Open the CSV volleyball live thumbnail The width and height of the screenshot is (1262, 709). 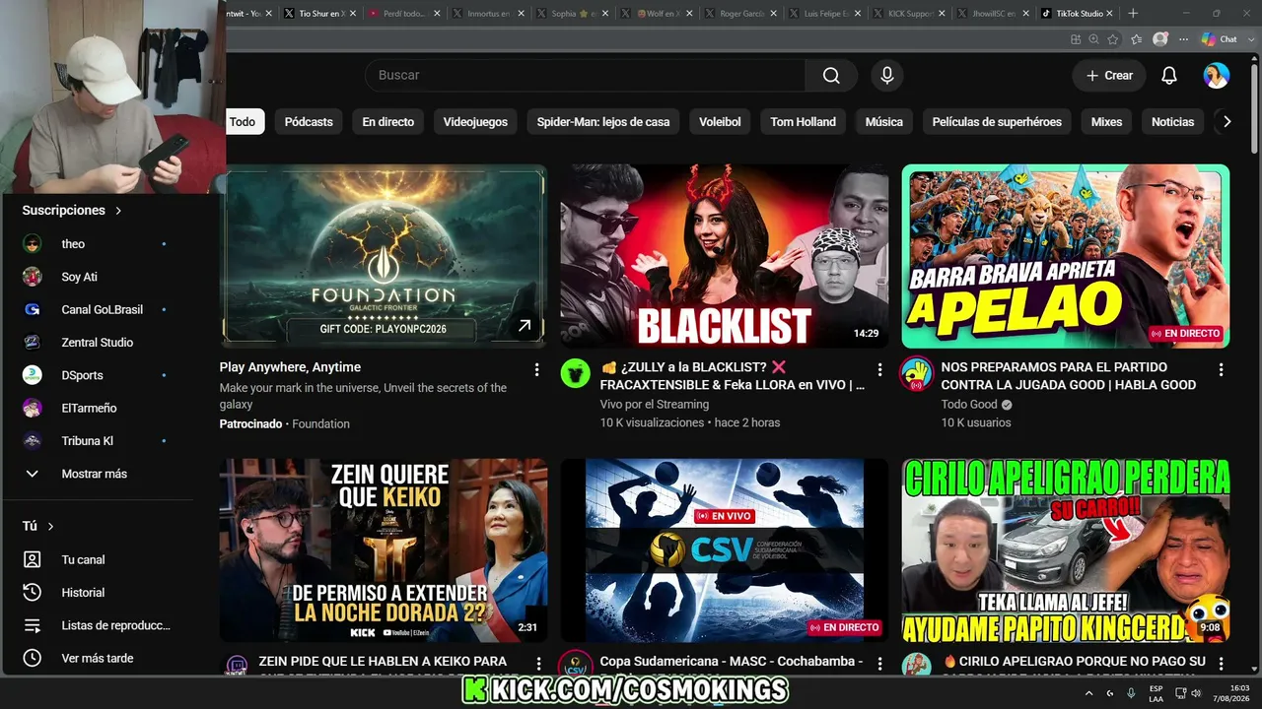point(725,550)
